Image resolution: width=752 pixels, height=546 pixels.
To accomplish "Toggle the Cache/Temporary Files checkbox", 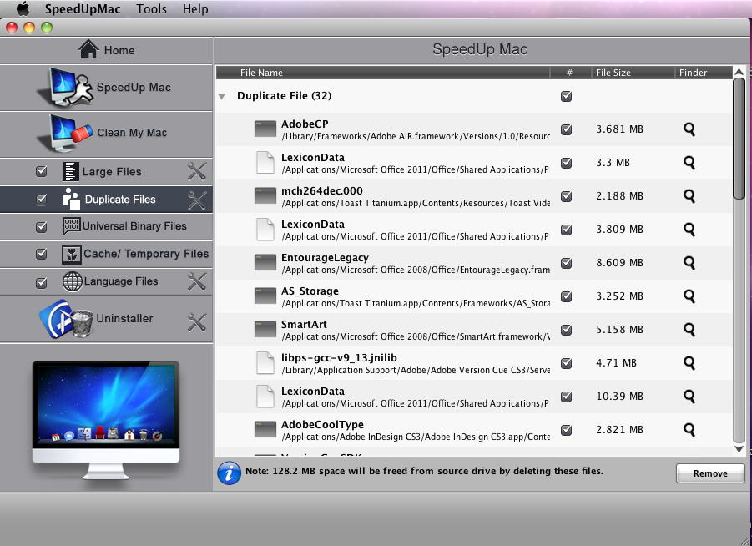I will 42,254.
